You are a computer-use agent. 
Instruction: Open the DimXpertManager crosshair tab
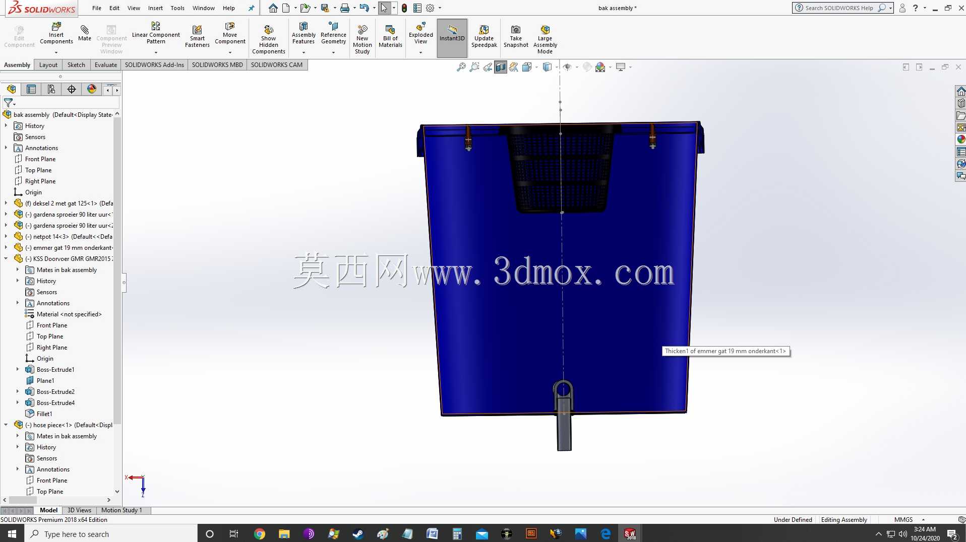[72, 90]
